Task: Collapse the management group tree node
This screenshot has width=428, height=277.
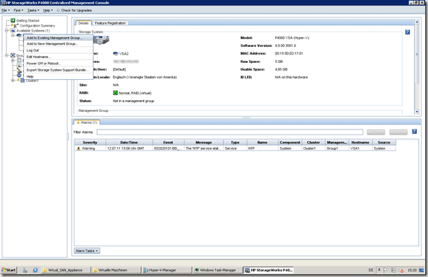Action: (x=6, y=55)
